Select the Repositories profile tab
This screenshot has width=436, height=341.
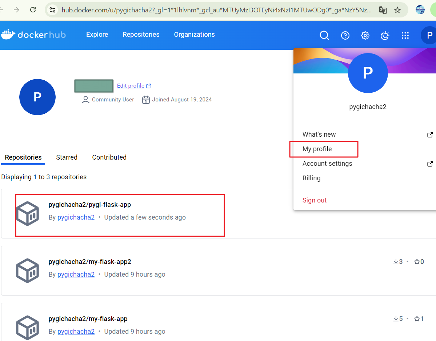23,157
